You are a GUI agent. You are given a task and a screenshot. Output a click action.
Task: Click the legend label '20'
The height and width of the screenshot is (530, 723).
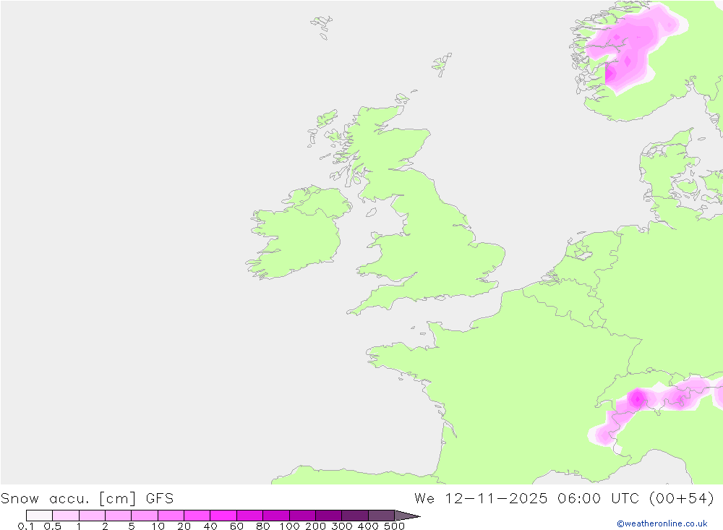click(x=184, y=526)
